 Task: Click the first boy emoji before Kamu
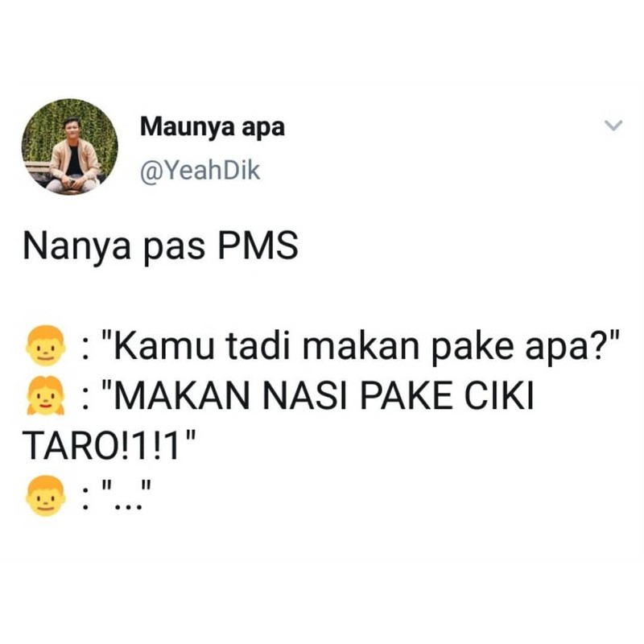click(x=45, y=345)
